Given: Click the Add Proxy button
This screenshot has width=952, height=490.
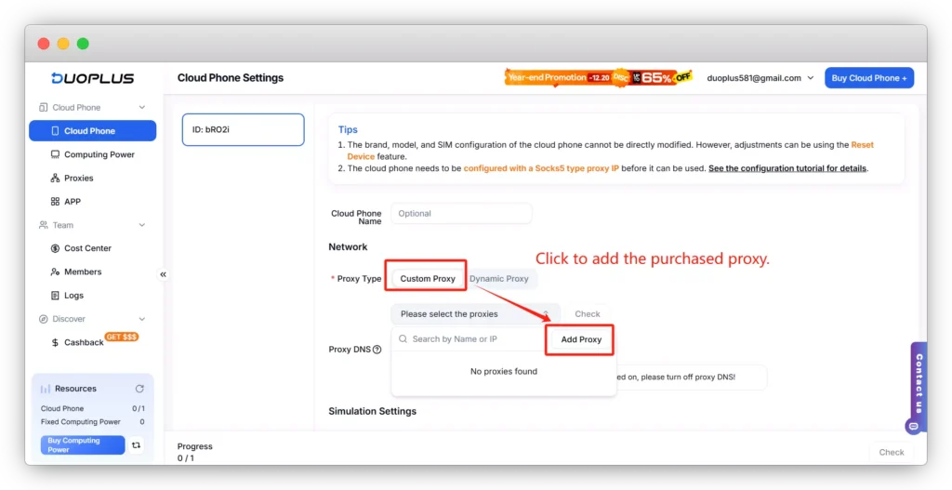Looking at the screenshot, I should (581, 339).
